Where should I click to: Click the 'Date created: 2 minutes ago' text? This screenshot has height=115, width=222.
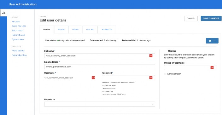103,40
